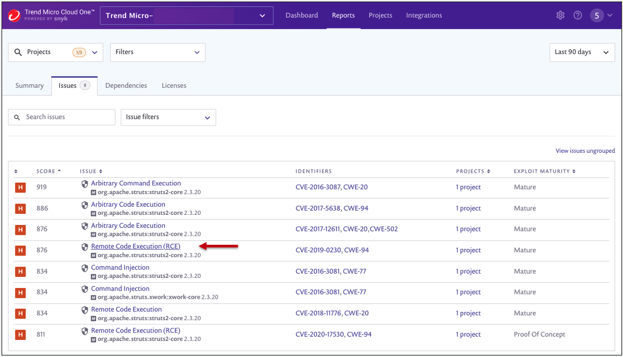Click the Issues count badge 8

pyautogui.click(x=84, y=86)
